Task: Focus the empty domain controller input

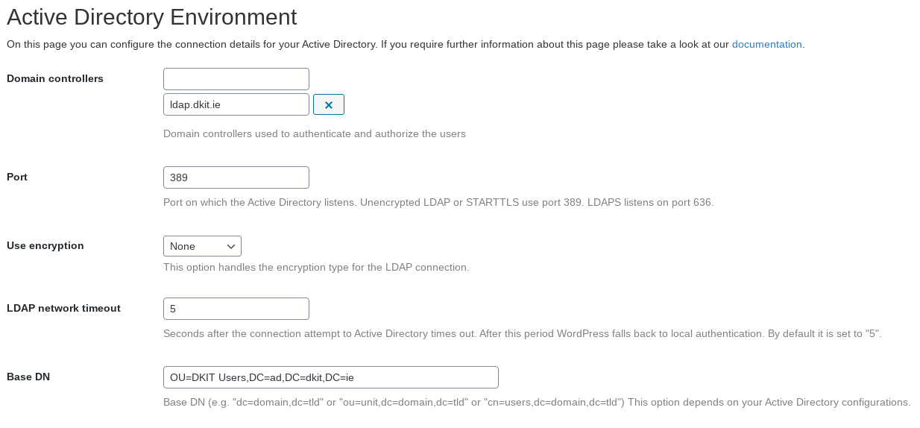Action: coord(236,79)
